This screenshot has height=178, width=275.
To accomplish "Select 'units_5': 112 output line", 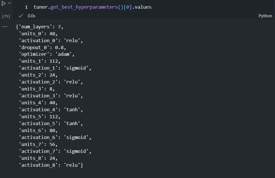I will coord(40,117).
